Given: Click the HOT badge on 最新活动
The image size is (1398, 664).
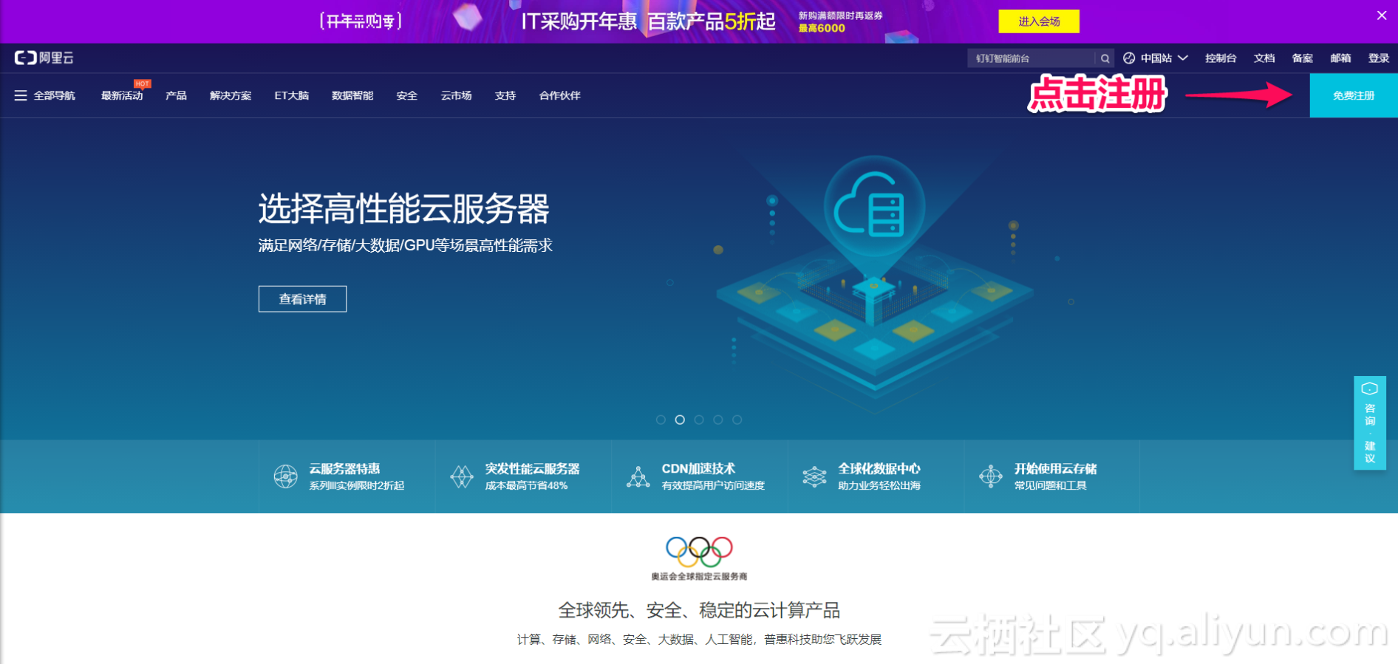Looking at the screenshot, I should (143, 83).
